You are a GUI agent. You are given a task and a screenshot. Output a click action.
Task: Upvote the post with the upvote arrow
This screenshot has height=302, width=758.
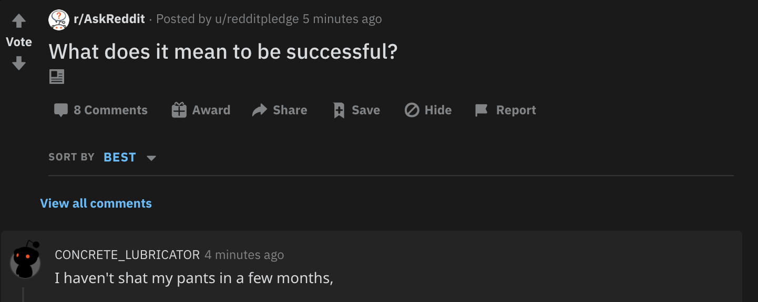(19, 20)
